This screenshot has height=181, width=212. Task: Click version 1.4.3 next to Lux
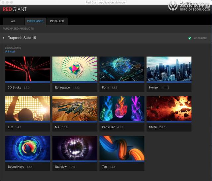[x=18, y=127]
